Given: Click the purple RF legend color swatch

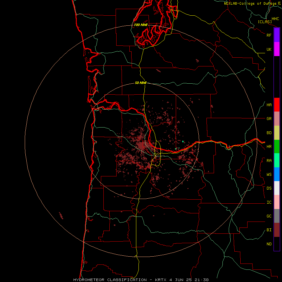Looking at the screenshot, I should [x=277, y=35].
